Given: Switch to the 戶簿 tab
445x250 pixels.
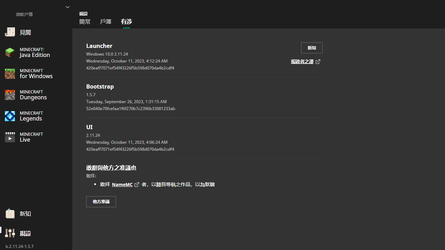Looking at the screenshot, I should click(x=106, y=22).
